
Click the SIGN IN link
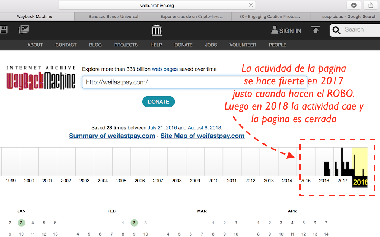(x=290, y=31)
